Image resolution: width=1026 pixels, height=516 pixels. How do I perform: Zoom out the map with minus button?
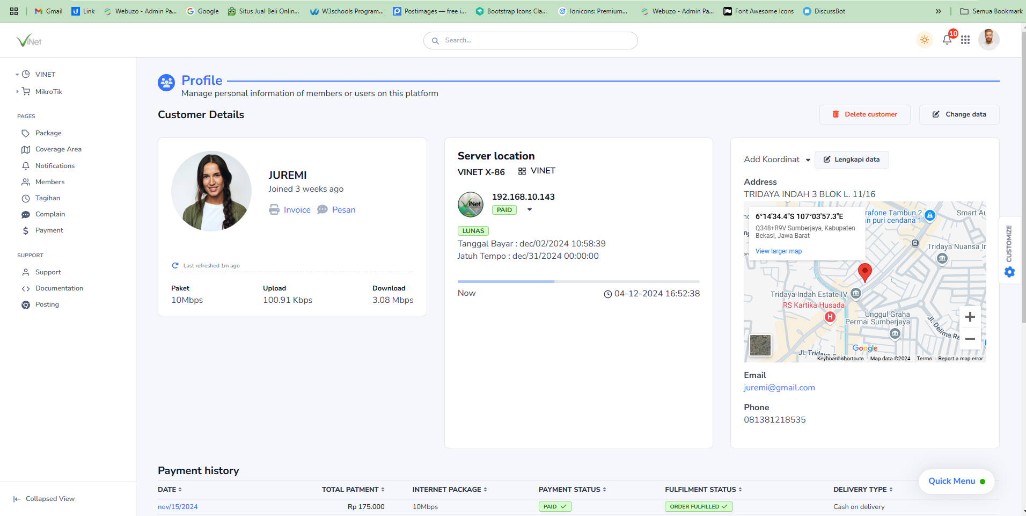pyautogui.click(x=970, y=339)
